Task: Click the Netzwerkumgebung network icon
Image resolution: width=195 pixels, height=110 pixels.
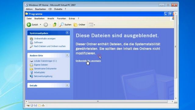Action: click(x=31, y=76)
